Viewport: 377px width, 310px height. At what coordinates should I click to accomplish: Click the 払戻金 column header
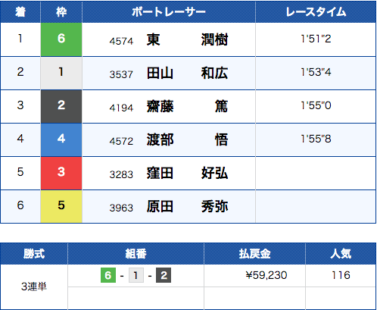(x=254, y=254)
